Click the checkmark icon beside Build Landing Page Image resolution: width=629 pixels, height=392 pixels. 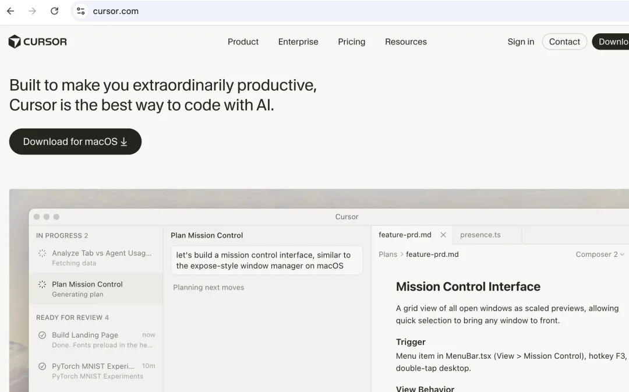pyautogui.click(x=42, y=335)
